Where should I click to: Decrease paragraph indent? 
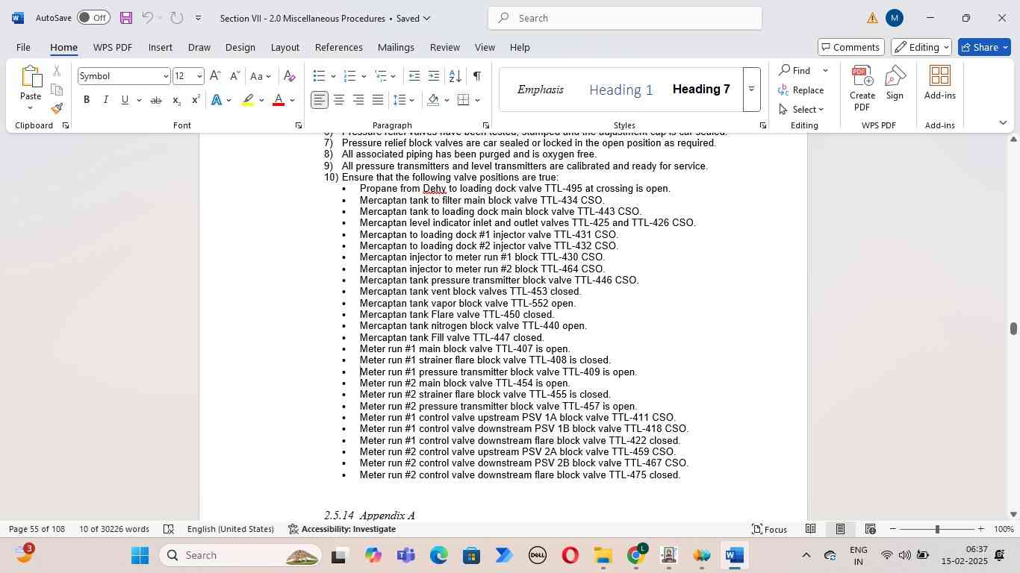414,76
